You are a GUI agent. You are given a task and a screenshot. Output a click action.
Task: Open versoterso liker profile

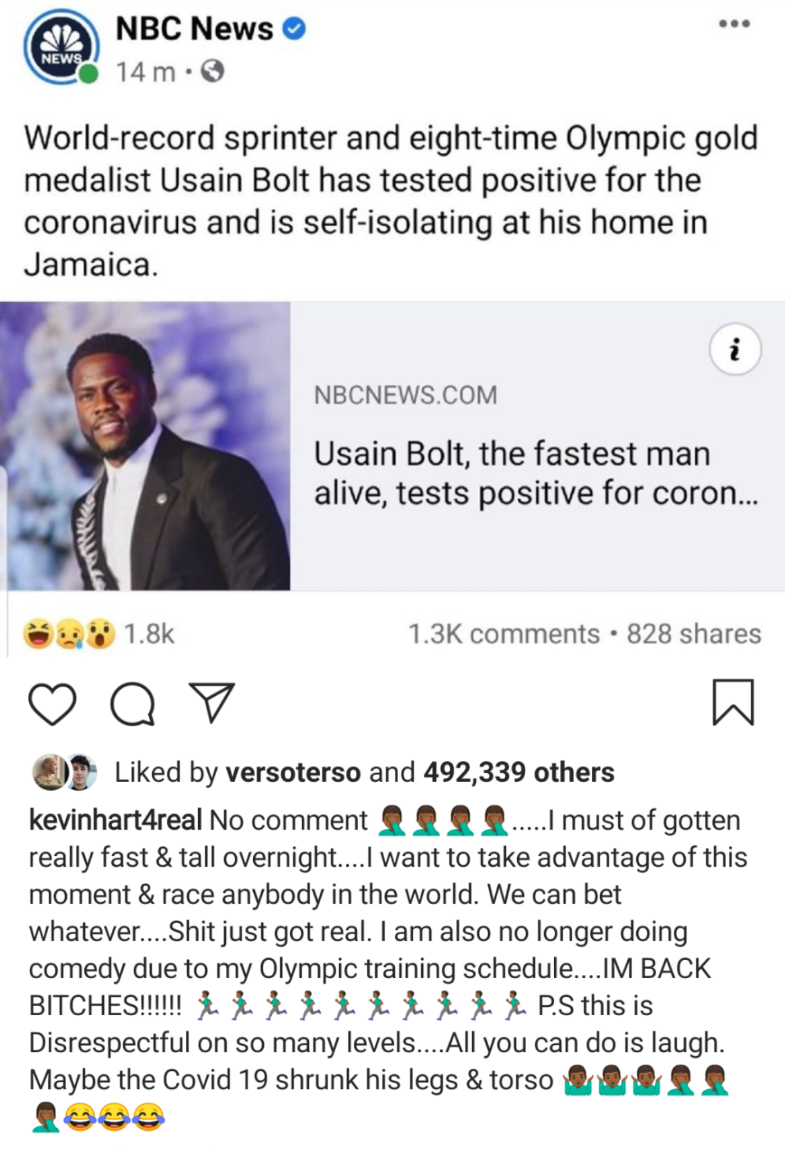(293, 772)
